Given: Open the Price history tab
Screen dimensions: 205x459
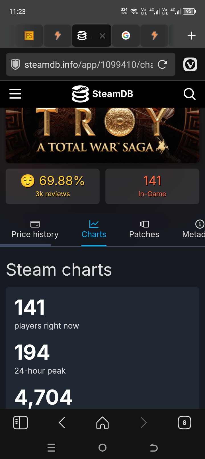Looking at the screenshot, I should pyautogui.click(x=35, y=229).
